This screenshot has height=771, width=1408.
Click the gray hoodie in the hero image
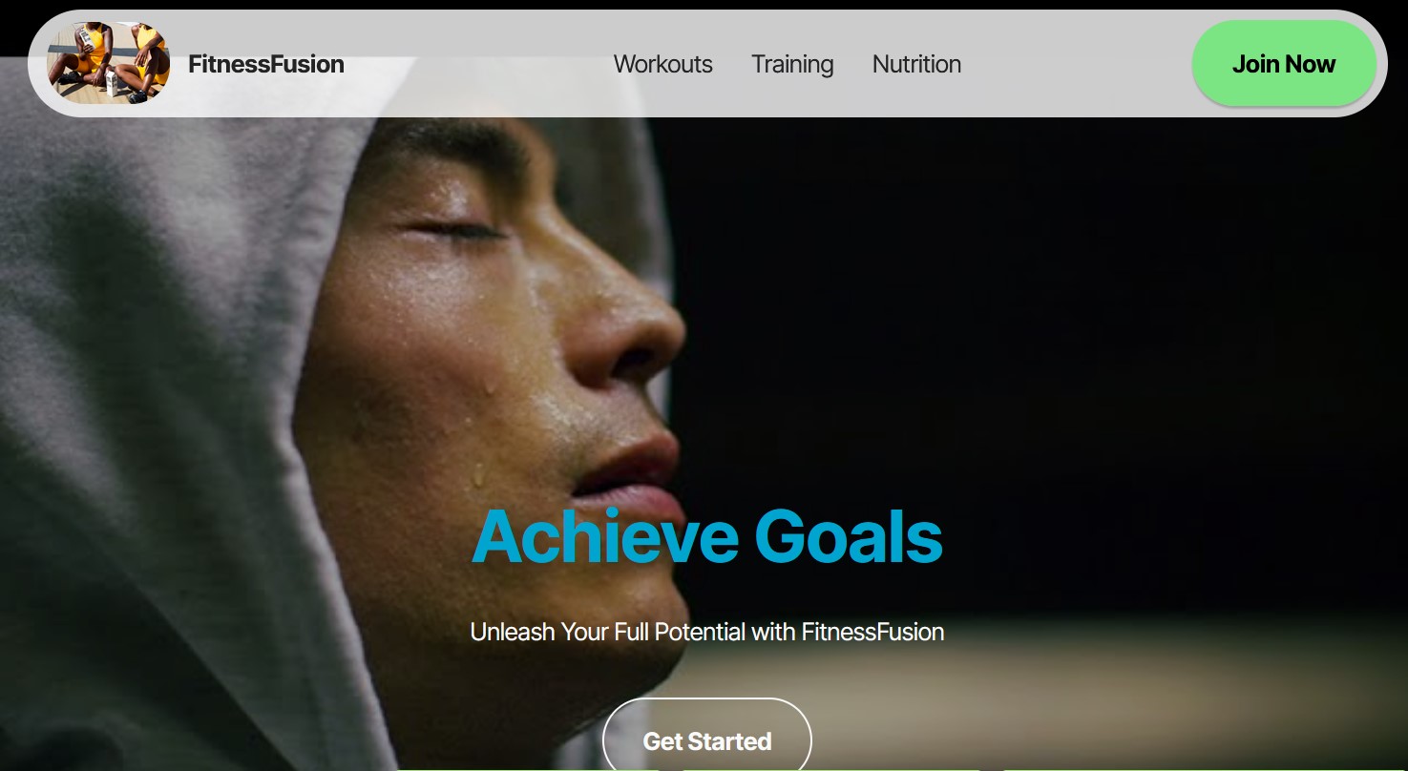[143, 429]
